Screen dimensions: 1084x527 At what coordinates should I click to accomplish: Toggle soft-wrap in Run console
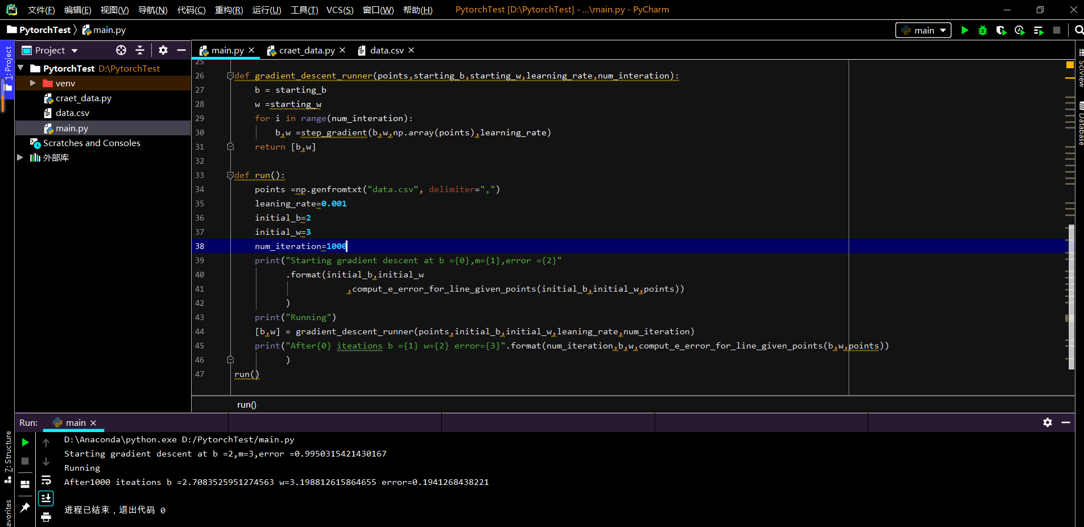pos(46,480)
